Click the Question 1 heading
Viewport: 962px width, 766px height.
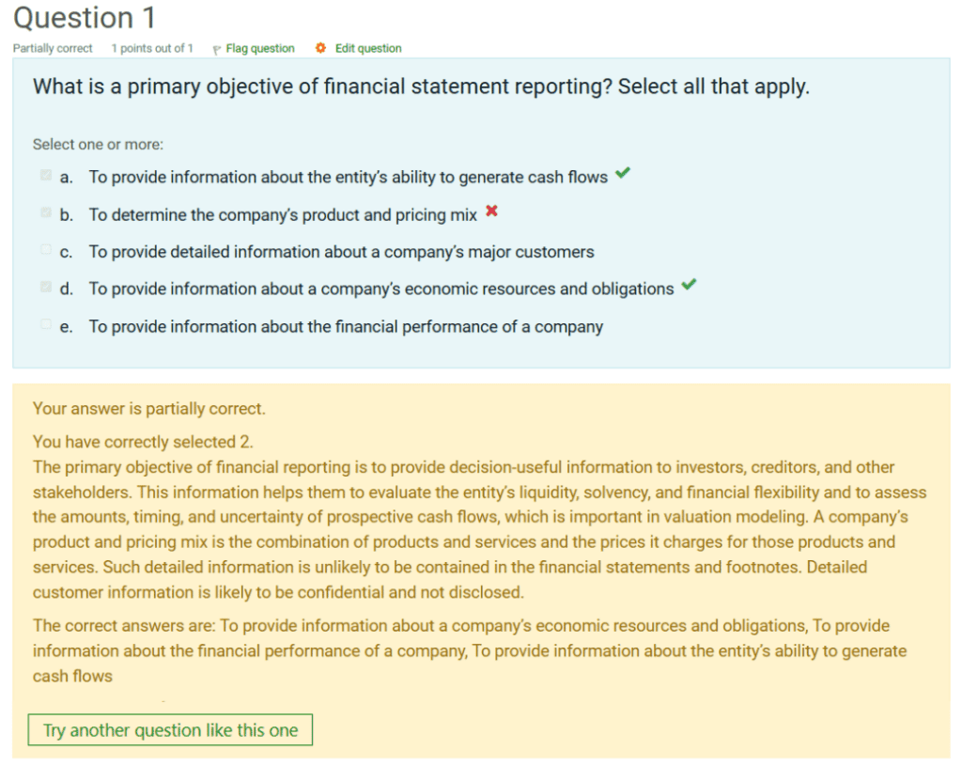tap(85, 18)
